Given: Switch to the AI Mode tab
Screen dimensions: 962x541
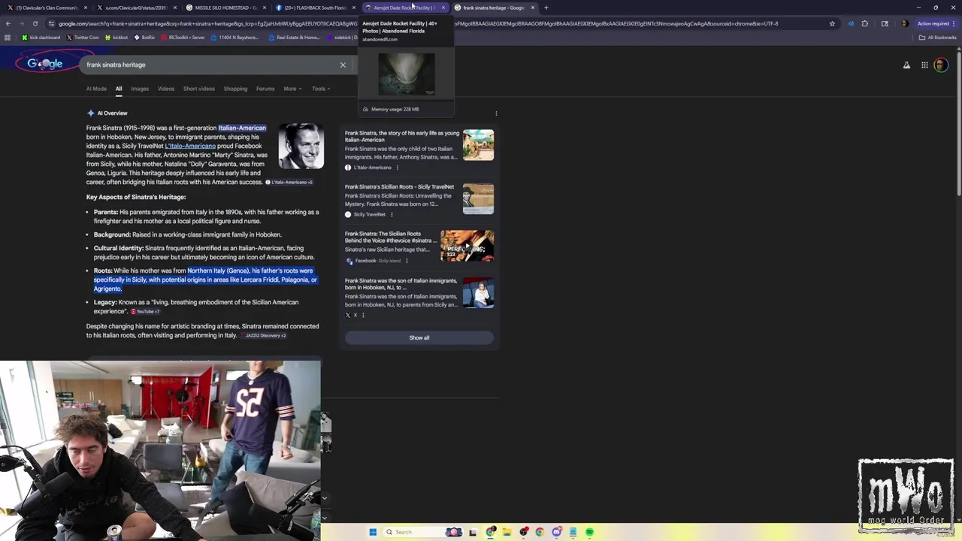Looking at the screenshot, I should pos(96,89).
